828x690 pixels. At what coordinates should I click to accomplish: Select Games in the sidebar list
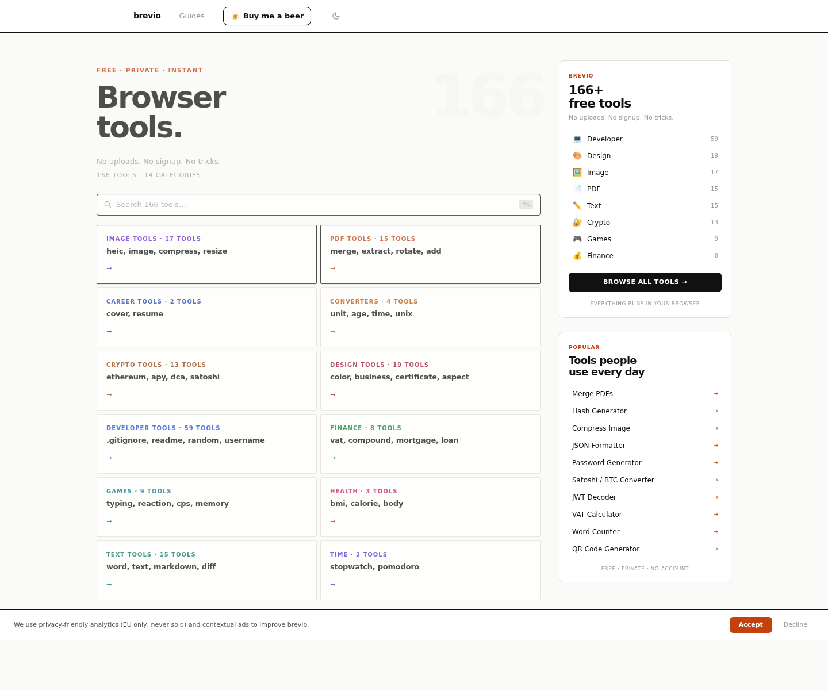(x=645, y=239)
